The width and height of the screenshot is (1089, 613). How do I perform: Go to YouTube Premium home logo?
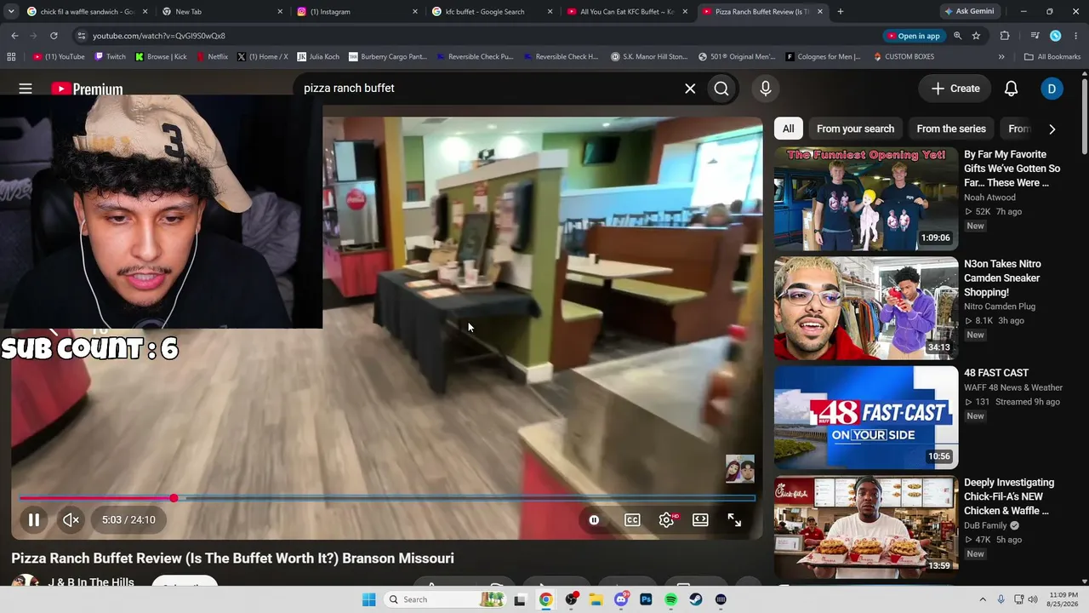click(x=87, y=89)
